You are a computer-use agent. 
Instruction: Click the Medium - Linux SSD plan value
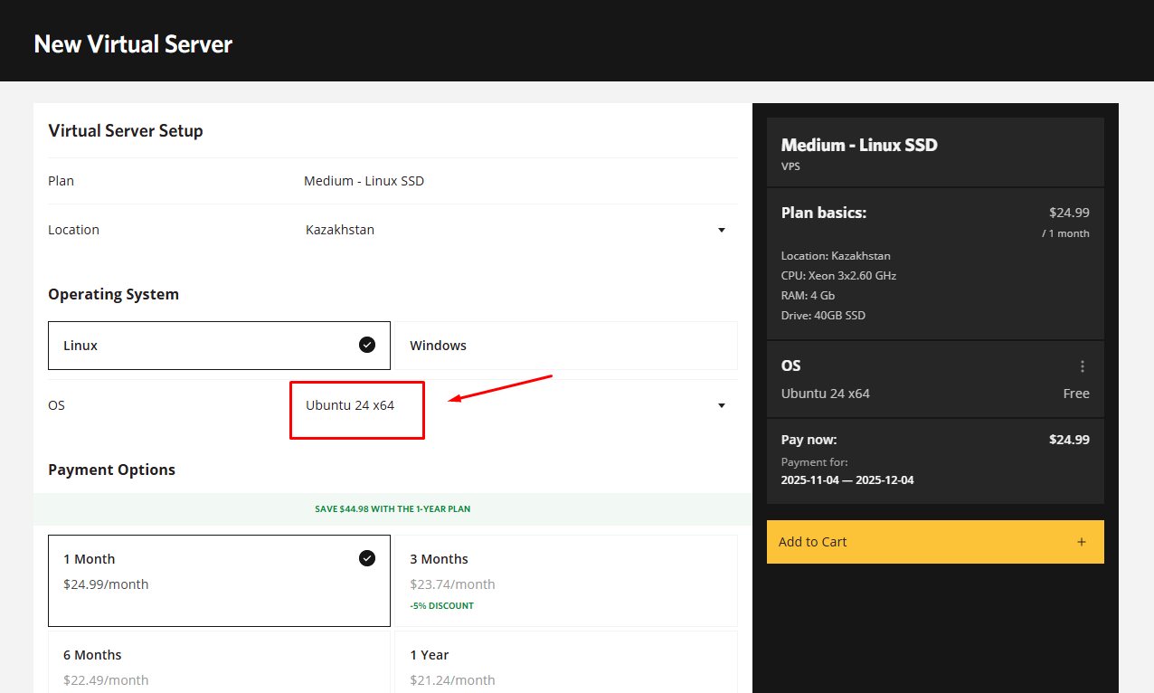coord(364,181)
